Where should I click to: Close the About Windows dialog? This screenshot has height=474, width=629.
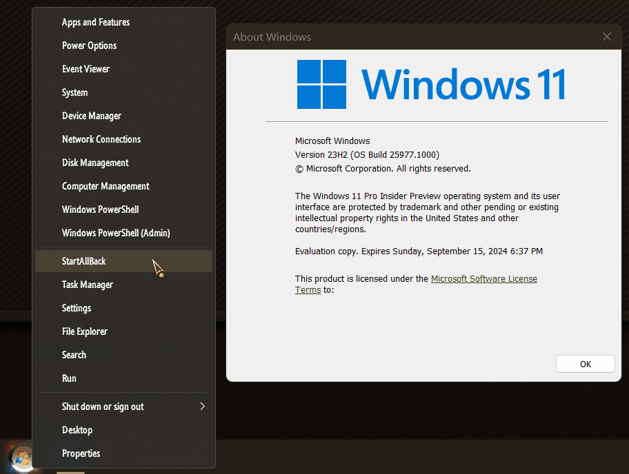coord(606,37)
